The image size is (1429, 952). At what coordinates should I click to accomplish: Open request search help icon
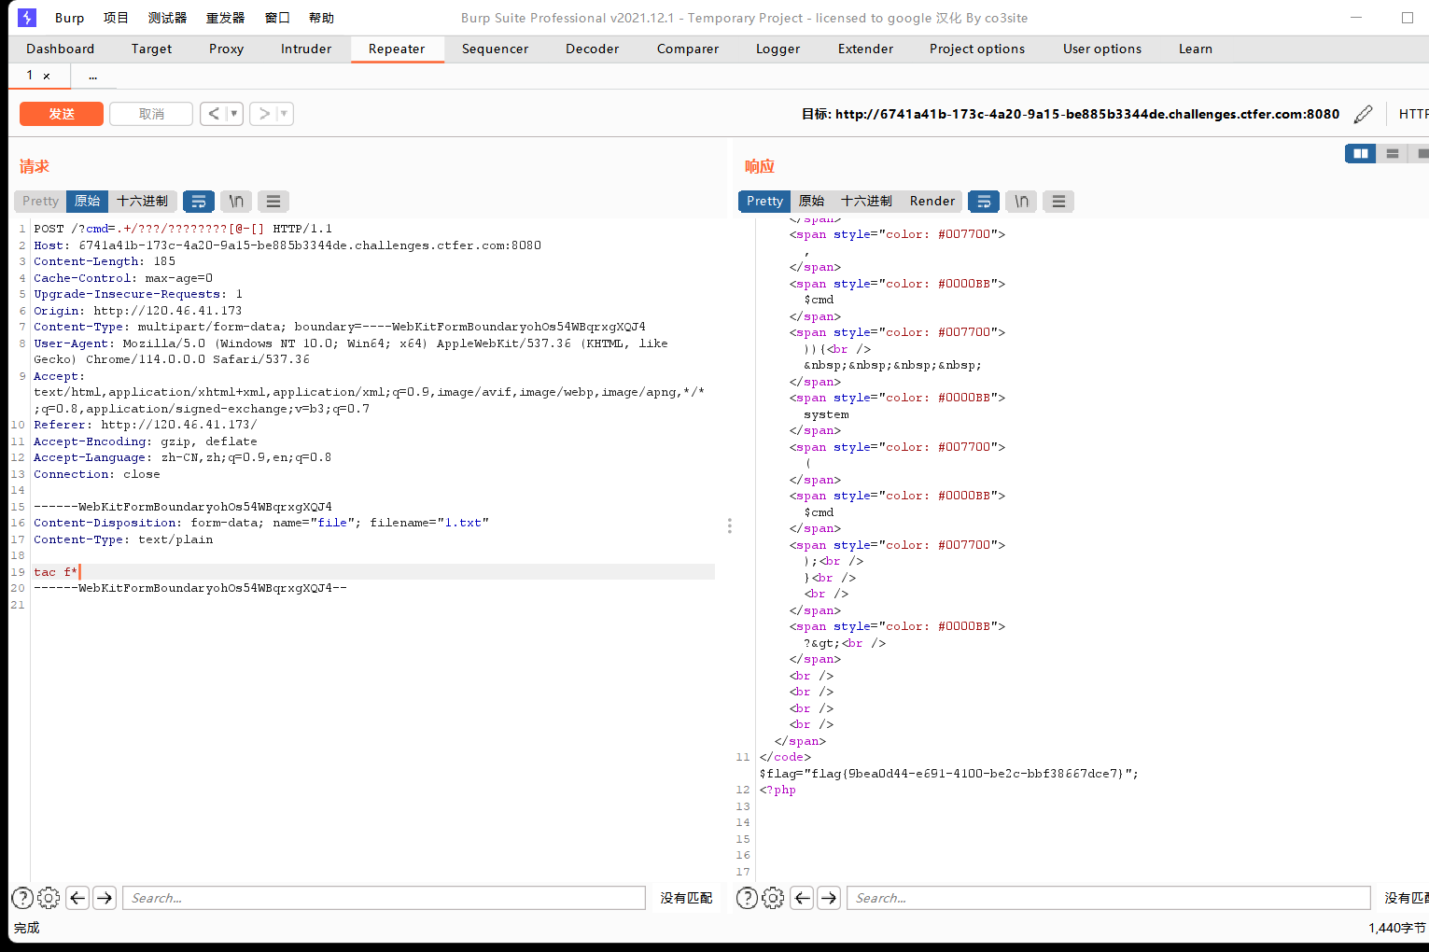[22, 898]
